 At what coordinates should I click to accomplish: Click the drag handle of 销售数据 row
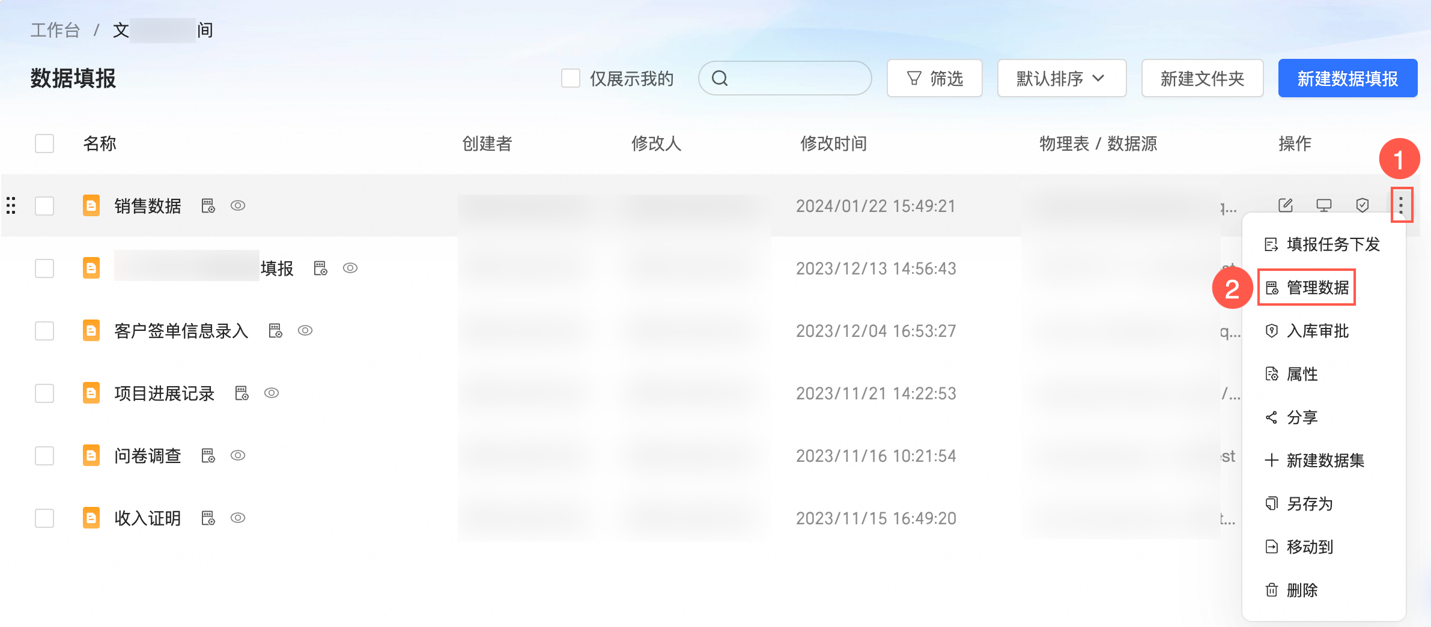click(11, 205)
